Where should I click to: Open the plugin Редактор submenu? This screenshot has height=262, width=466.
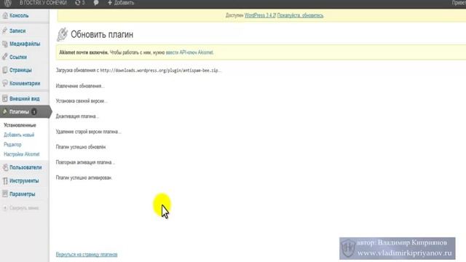pyautogui.click(x=12, y=145)
